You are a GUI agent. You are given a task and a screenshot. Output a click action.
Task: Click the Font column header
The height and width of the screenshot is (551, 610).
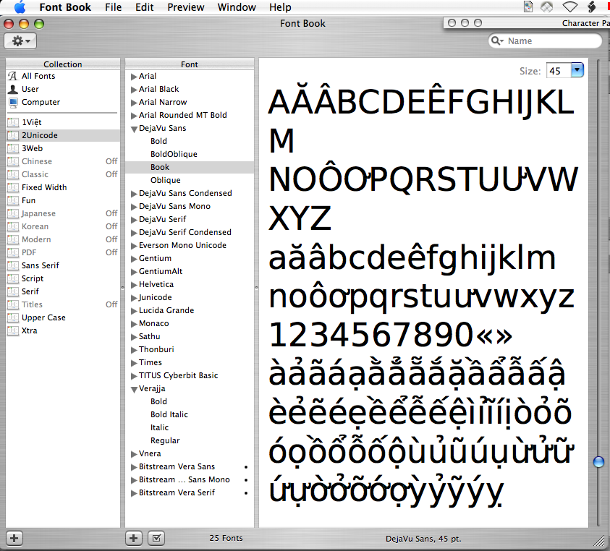click(190, 64)
